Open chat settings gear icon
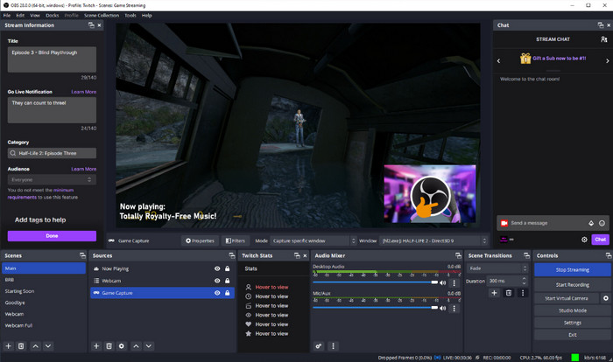 [x=584, y=239]
